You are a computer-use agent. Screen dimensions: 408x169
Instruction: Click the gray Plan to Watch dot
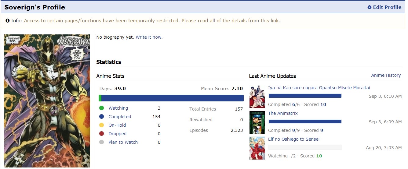tap(102, 142)
